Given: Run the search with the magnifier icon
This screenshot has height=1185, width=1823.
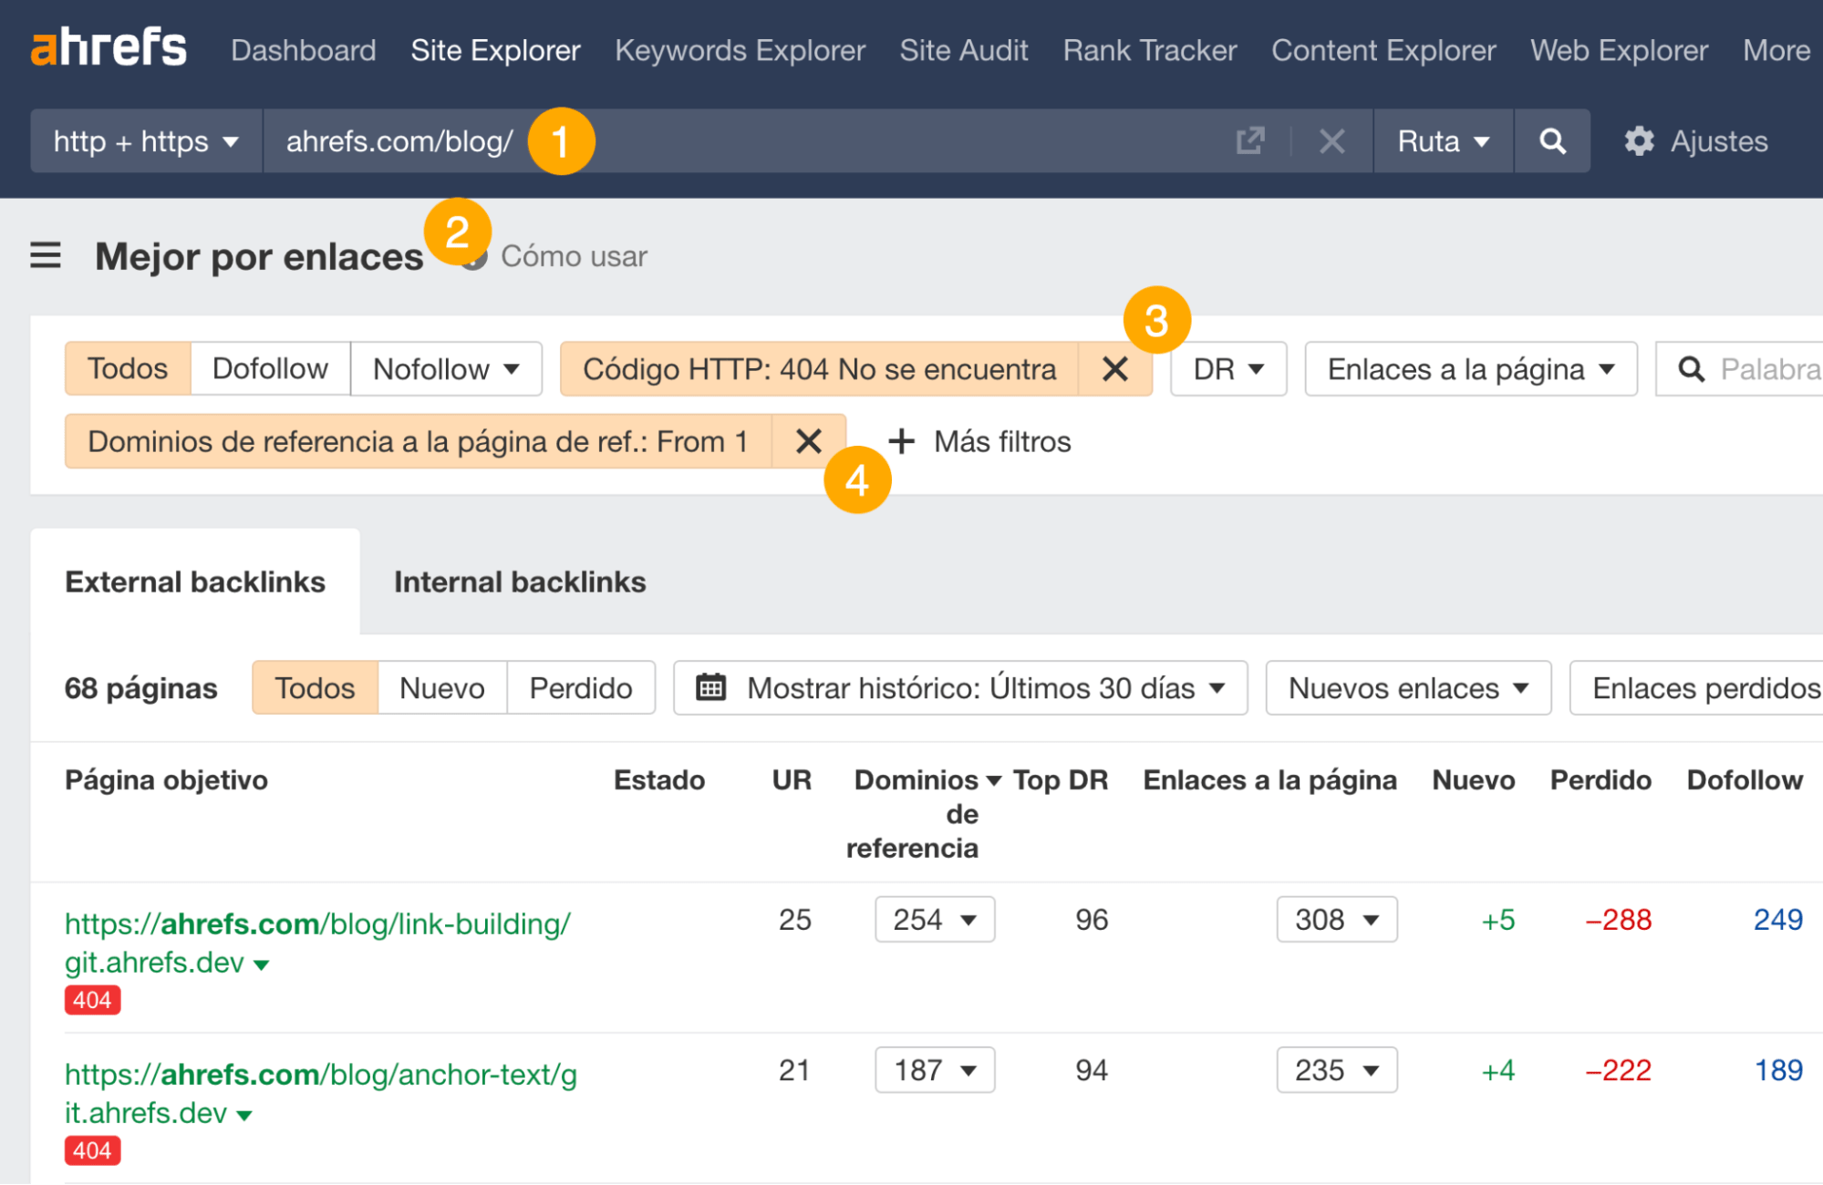Looking at the screenshot, I should [1552, 140].
